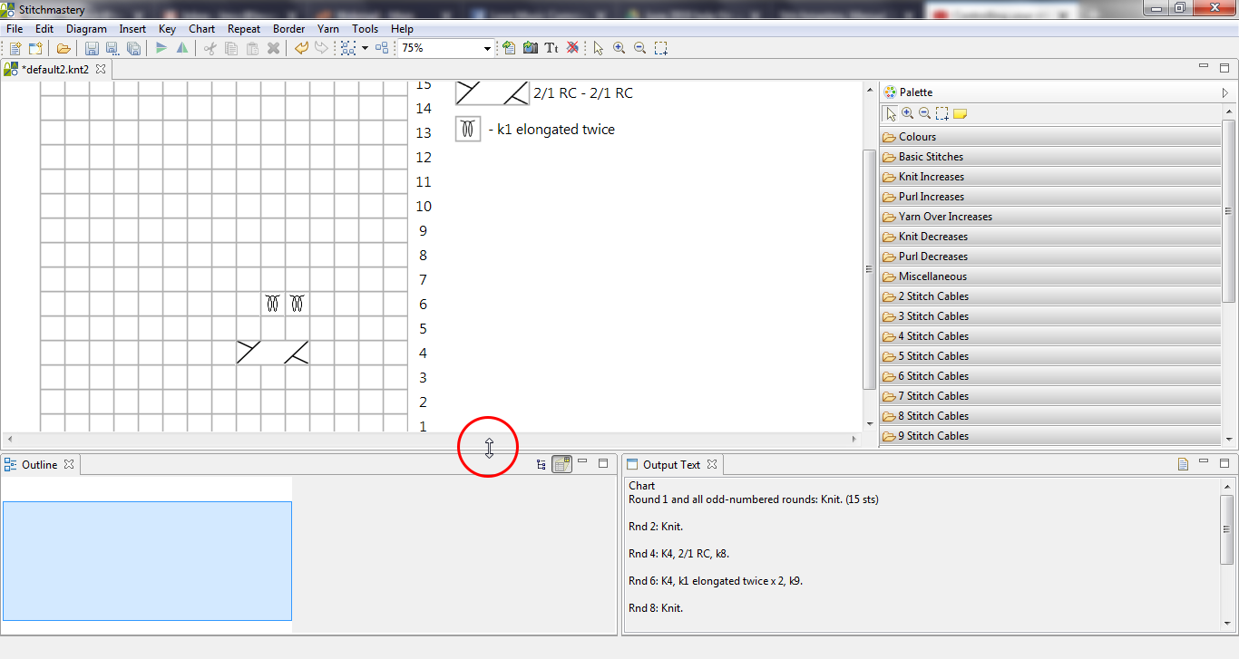Select the note tool in Palette
1239x659 pixels.
[960, 113]
